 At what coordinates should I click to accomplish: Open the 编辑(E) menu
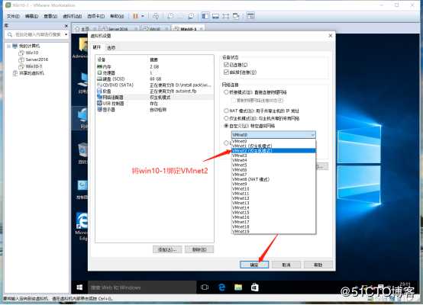tap(31, 16)
